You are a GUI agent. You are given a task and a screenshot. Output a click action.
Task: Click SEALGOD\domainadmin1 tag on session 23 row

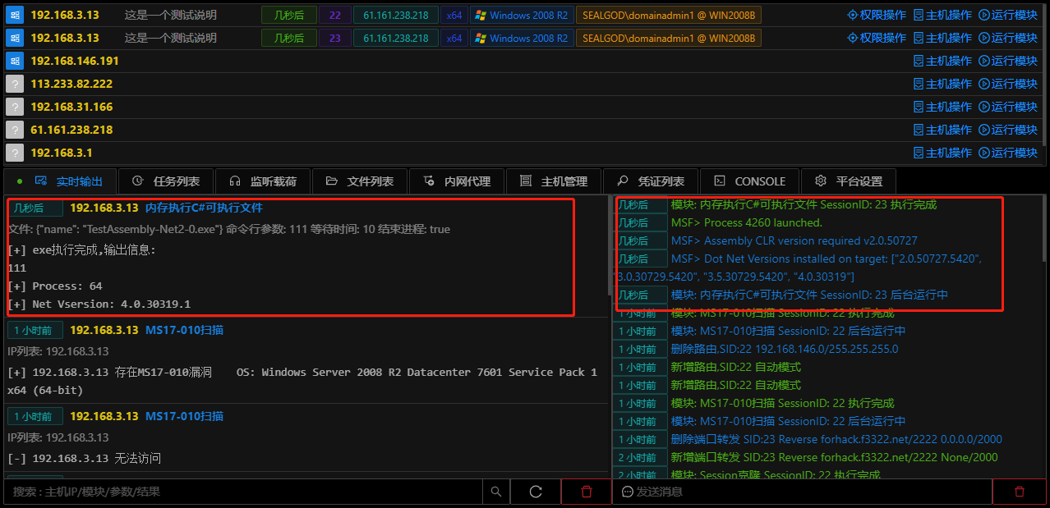point(669,38)
